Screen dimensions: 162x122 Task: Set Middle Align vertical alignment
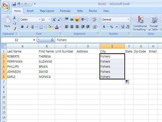point(72,19)
